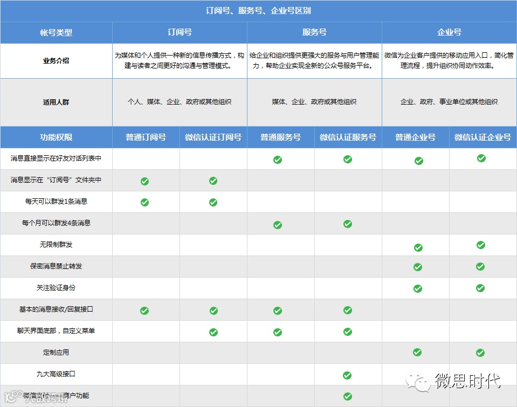Click 普通企业号 checkmark in 消息直接显示在好友对话列表中 row
The width and height of the screenshot is (517, 407).
[x=419, y=161]
